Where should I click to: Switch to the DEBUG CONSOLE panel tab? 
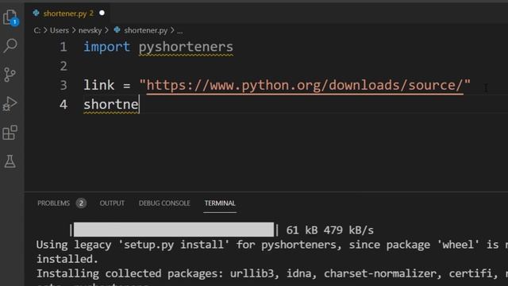(x=164, y=203)
